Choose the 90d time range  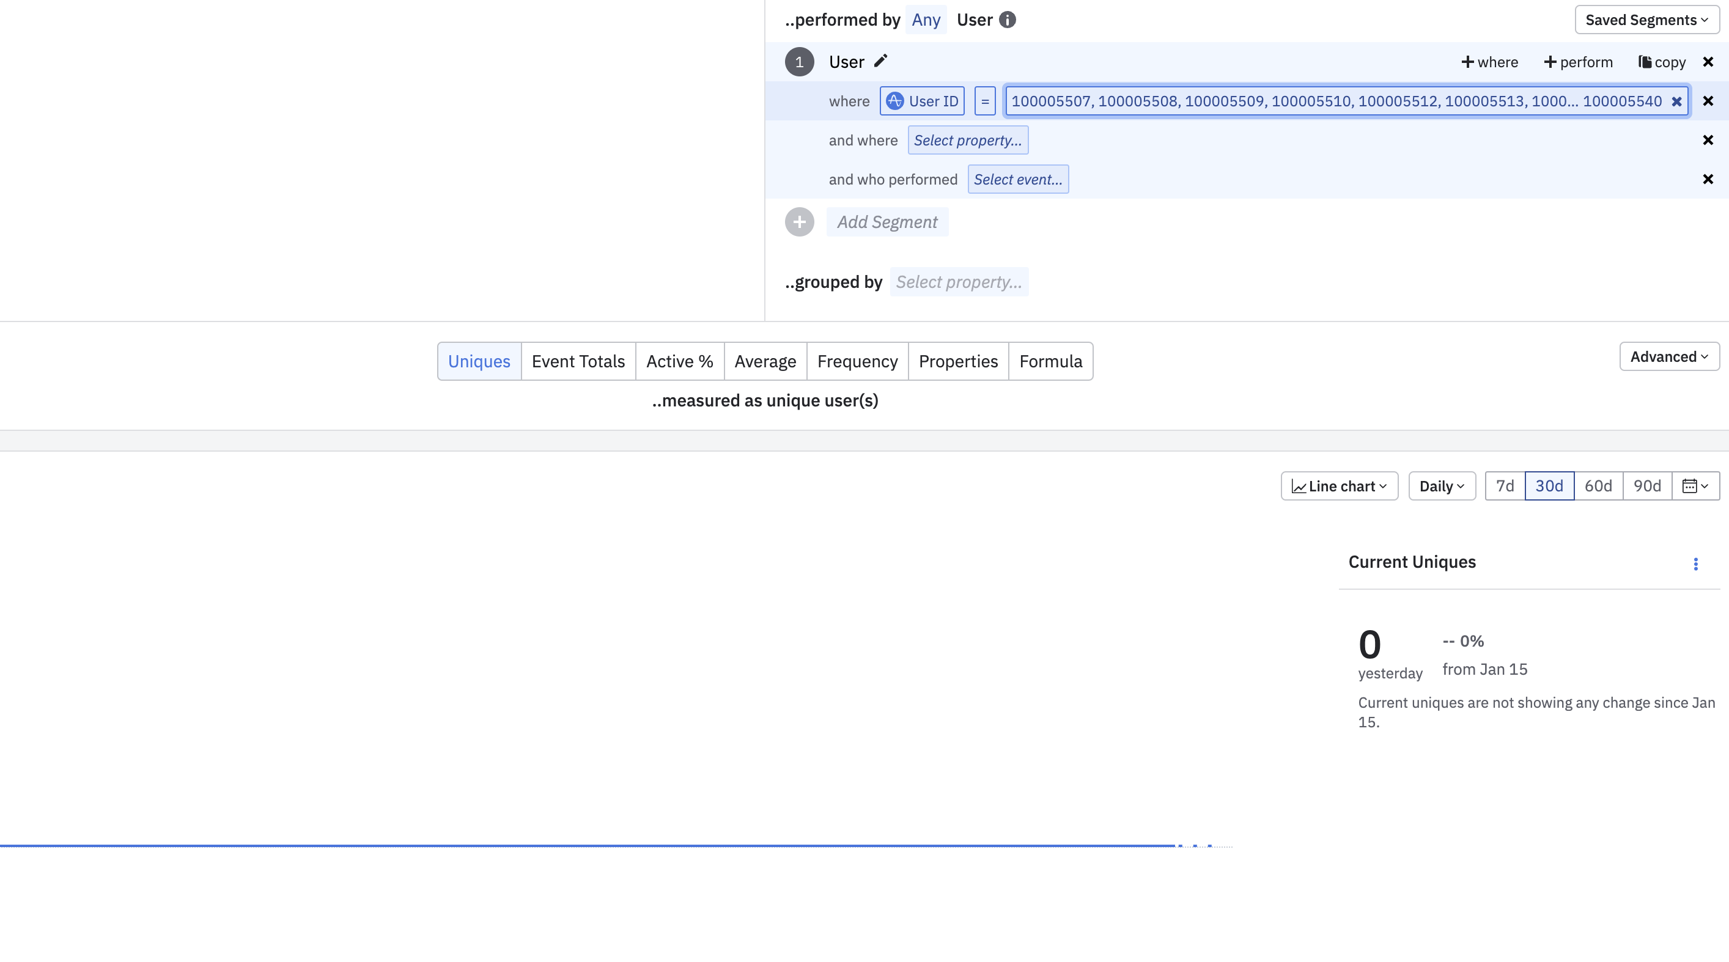[x=1646, y=486]
